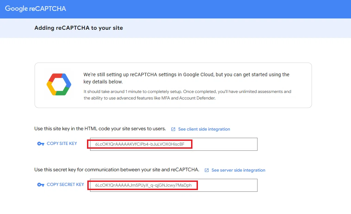Select the site key text field
351x214 pixels.
[x=174, y=144]
